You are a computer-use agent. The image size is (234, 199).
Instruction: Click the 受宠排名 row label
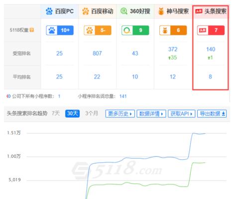[x=22, y=53]
